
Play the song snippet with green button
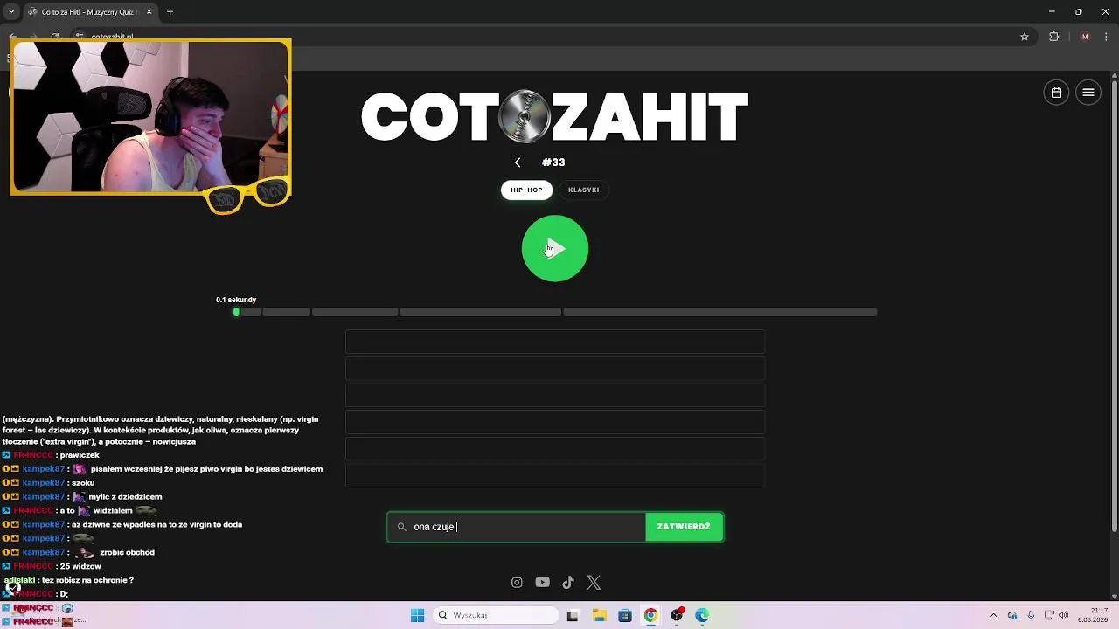coord(555,249)
